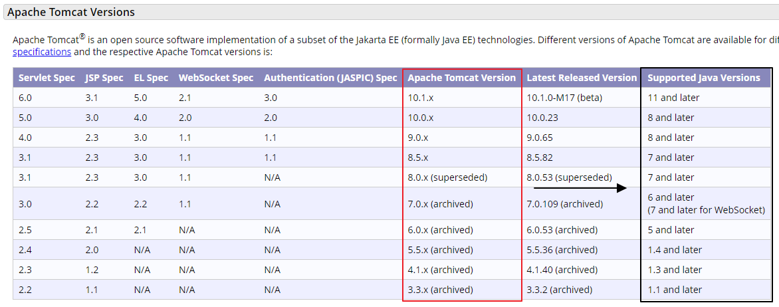This screenshot has height=307, width=779.
Task: Click the 5.5.x (archived) version cell
Action: coord(440,250)
